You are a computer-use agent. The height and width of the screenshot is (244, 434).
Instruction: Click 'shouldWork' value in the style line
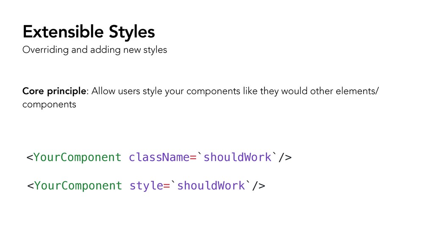coord(211,186)
